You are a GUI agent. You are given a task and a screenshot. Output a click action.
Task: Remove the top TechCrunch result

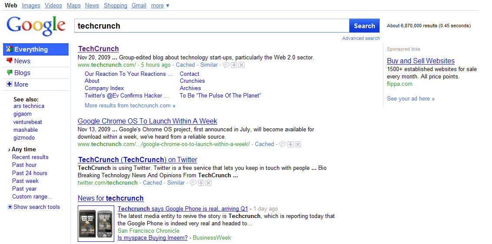(x=241, y=65)
